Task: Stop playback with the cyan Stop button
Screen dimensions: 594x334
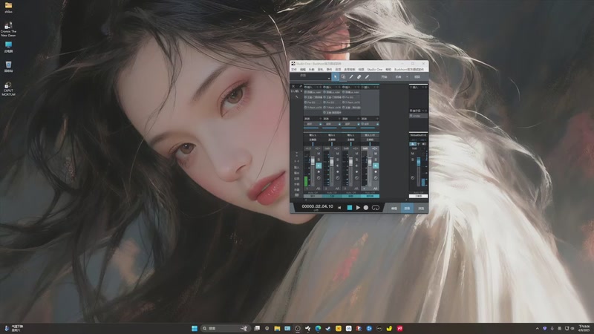Action: [350, 208]
